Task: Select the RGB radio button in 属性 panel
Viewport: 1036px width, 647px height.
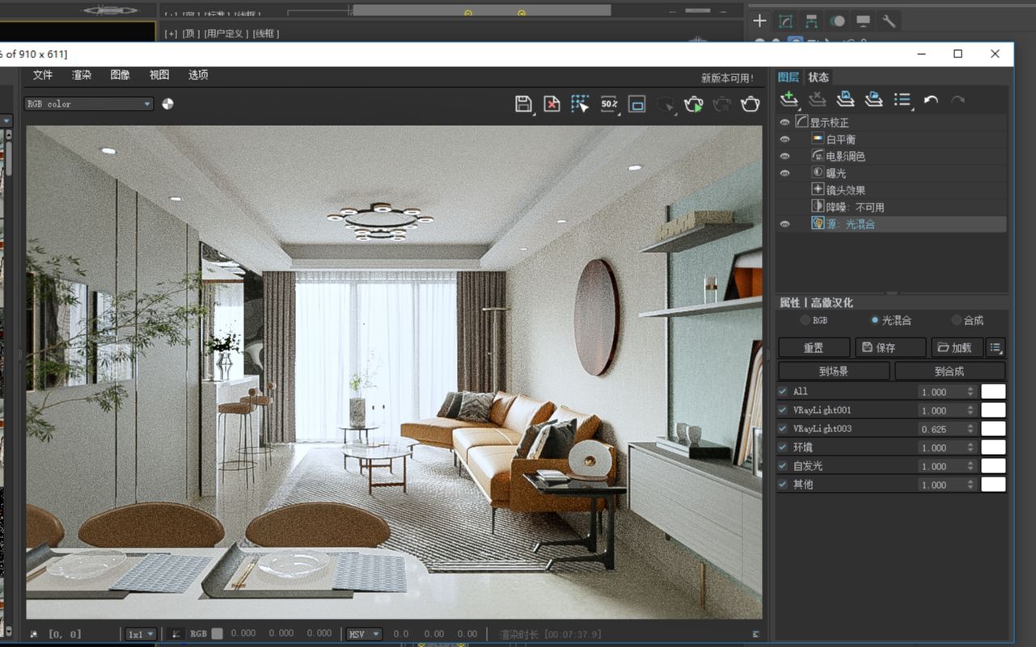Action: (806, 320)
